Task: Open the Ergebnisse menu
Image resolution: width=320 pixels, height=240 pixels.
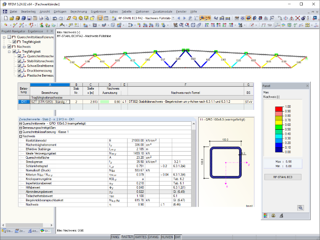Action: pyautogui.click(x=99, y=12)
